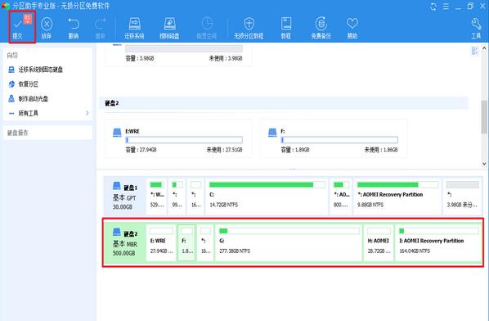Open the 无损分区教程 shield icon
Image resolution: width=489 pixels, height=321 pixels.
click(x=249, y=24)
